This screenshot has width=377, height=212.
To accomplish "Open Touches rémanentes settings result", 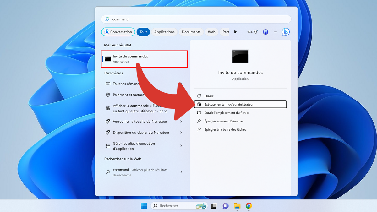I will [144, 84].
